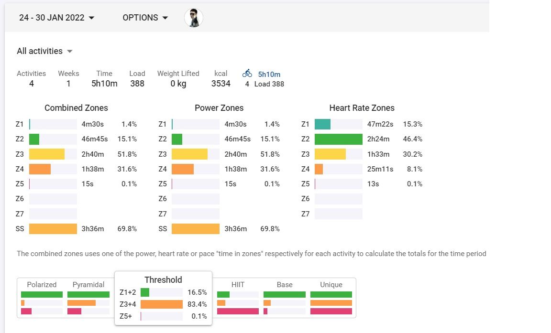Click the Load 388 summary value

click(x=137, y=84)
